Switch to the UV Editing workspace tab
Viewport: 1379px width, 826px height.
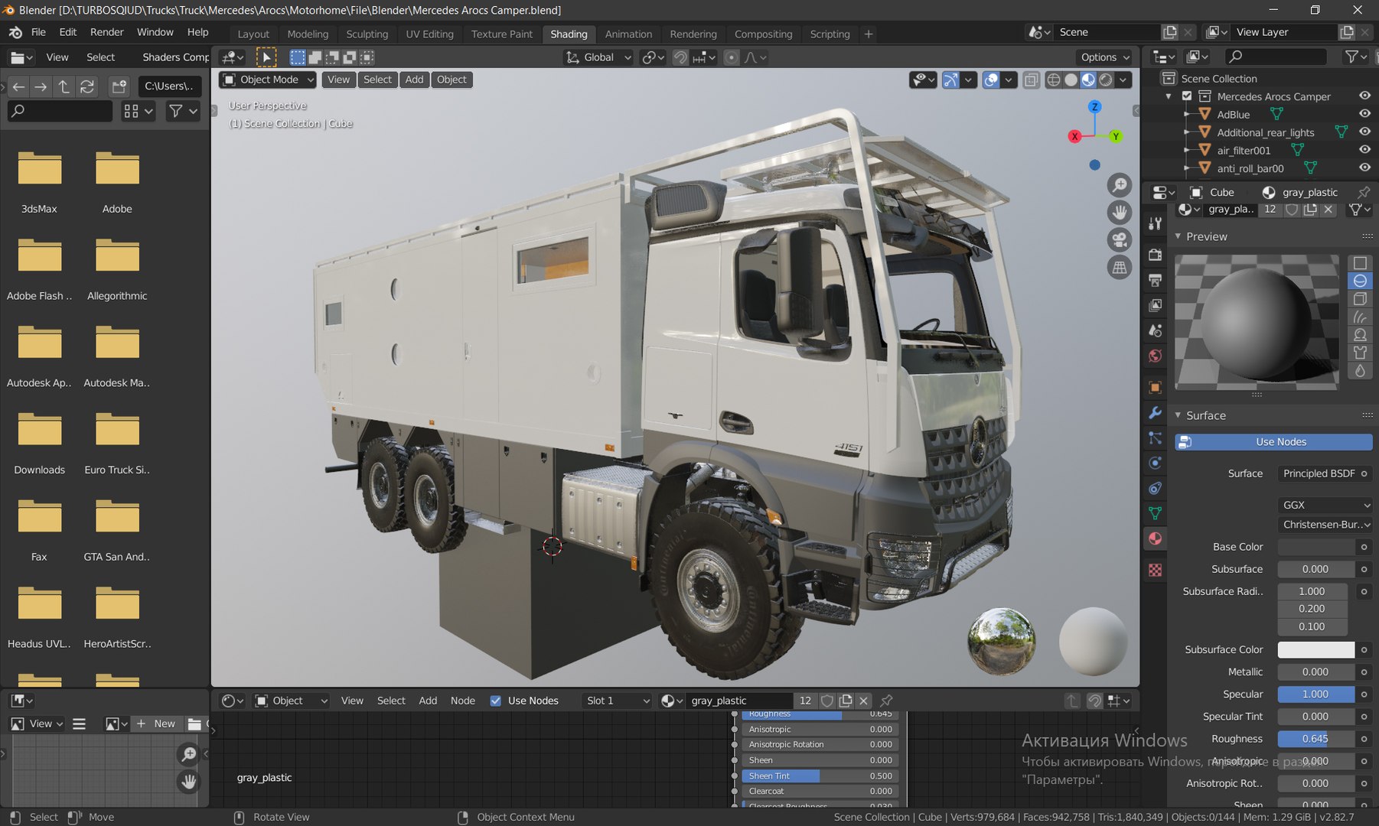coord(429,34)
